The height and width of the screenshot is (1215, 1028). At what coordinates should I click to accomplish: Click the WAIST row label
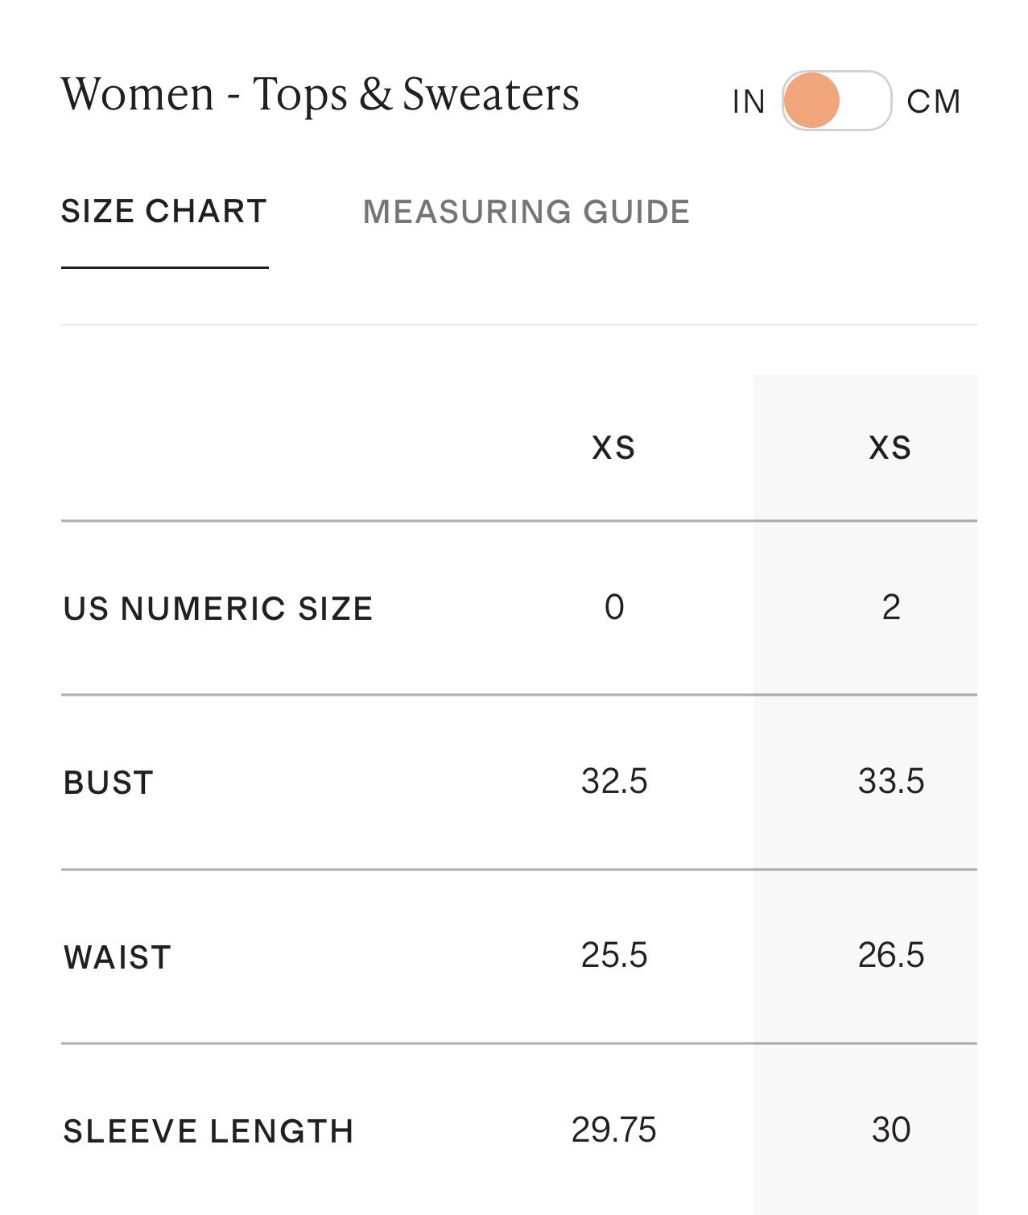[118, 957]
